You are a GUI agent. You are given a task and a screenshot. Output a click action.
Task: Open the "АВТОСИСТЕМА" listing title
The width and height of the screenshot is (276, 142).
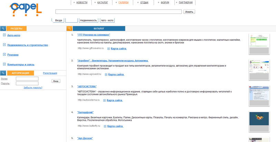tap(87, 86)
